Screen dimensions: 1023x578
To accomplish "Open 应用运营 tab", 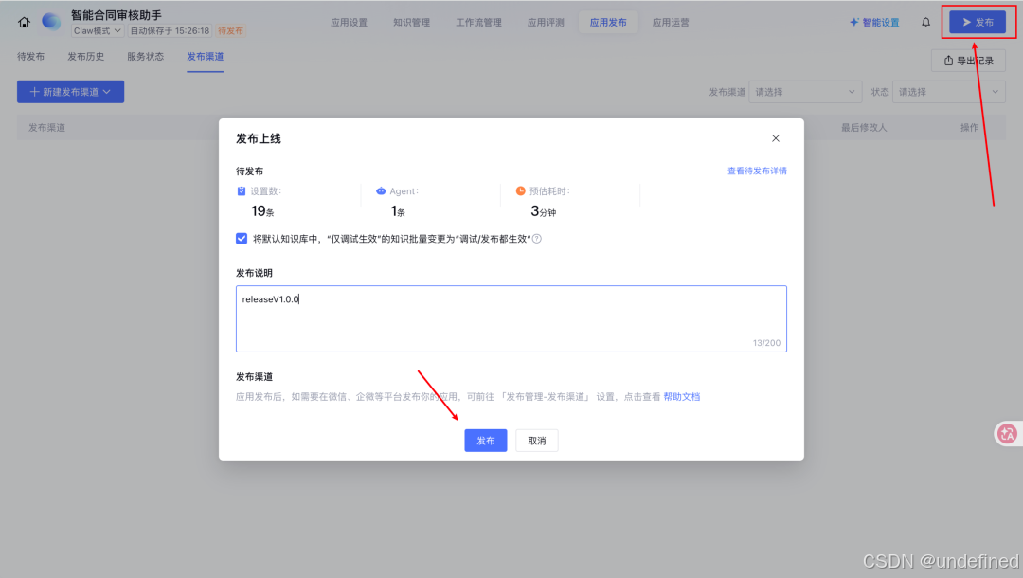I will 671,22.
